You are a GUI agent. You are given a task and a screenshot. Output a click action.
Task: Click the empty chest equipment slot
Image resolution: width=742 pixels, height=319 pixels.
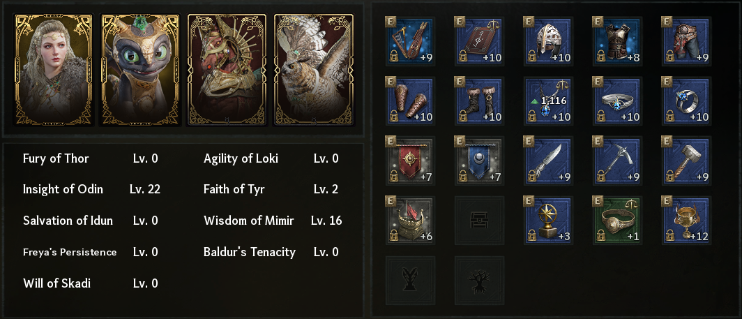479,221
